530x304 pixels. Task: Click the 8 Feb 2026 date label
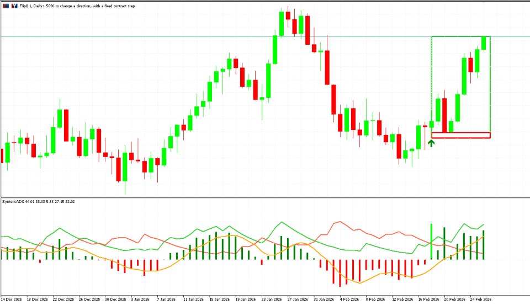(x=375, y=299)
